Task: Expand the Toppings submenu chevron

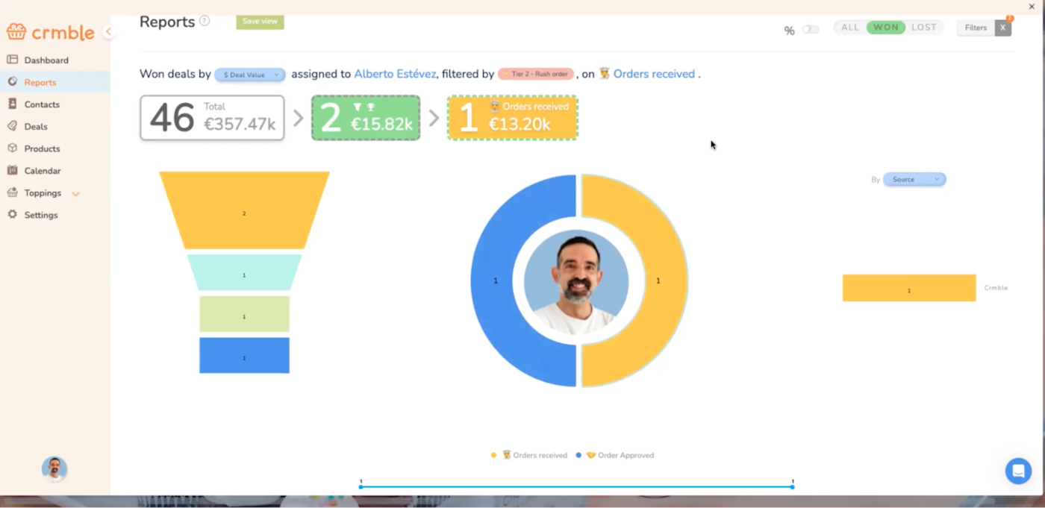Action: click(x=75, y=194)
